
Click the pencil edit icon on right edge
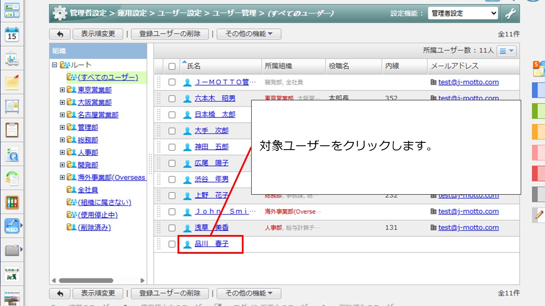[539, 215]
